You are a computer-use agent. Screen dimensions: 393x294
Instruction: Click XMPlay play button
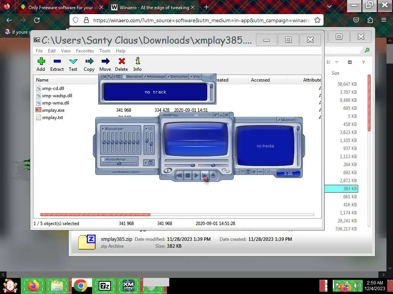pyautogui.click(x=196, y=175)
